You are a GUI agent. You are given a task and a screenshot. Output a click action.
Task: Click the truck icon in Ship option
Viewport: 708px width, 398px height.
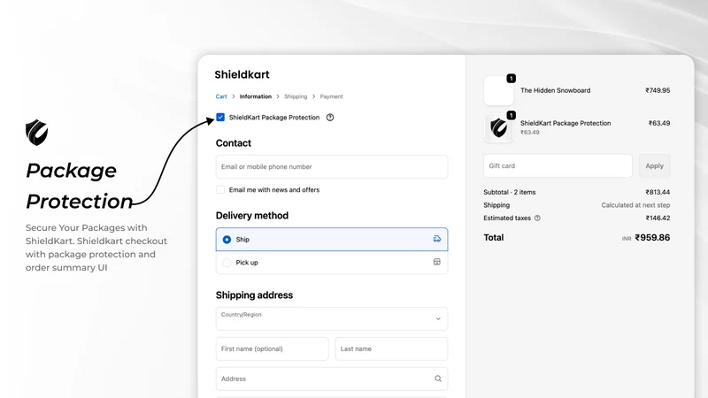pos(436,239)
